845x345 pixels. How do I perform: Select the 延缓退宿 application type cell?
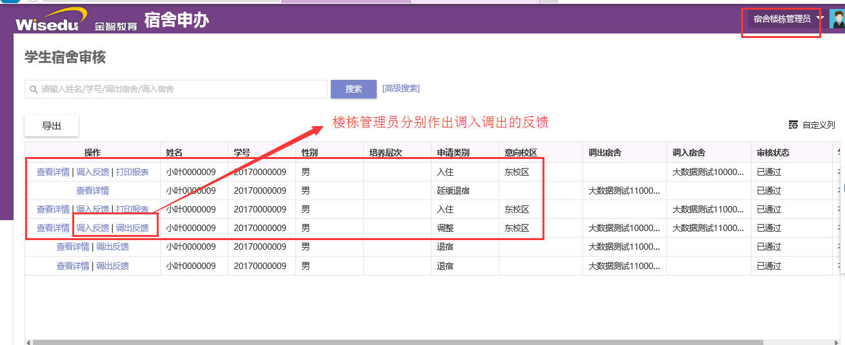(453, 191)
